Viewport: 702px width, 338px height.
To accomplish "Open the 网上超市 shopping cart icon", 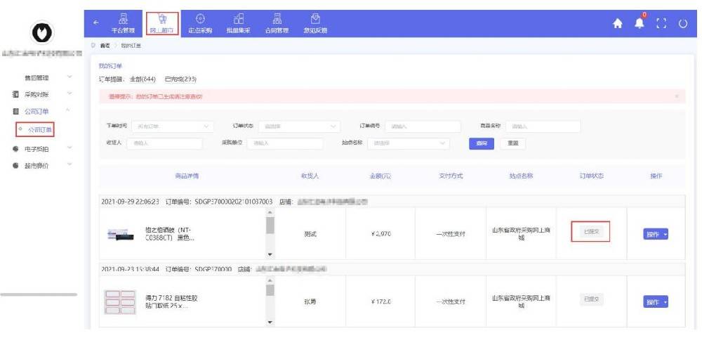I will point(162,22).
